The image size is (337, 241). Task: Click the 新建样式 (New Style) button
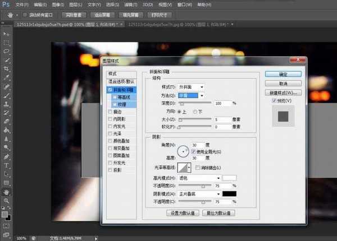tap(283, 92)
